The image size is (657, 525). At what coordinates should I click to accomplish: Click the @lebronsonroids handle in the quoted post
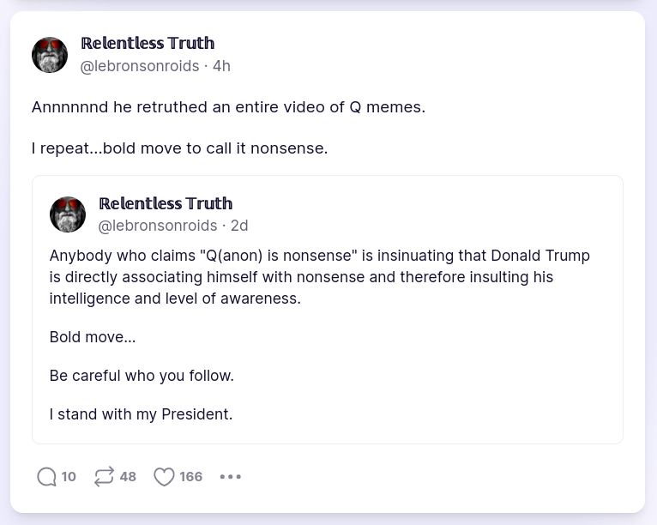[x=158, y=226]
